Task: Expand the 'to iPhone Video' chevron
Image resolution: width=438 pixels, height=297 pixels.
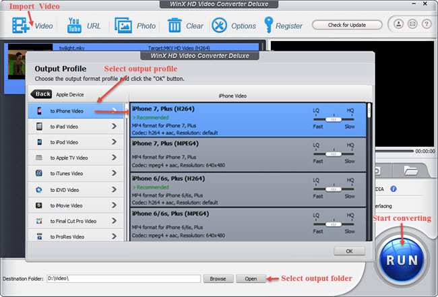Action: click(114, 110)
